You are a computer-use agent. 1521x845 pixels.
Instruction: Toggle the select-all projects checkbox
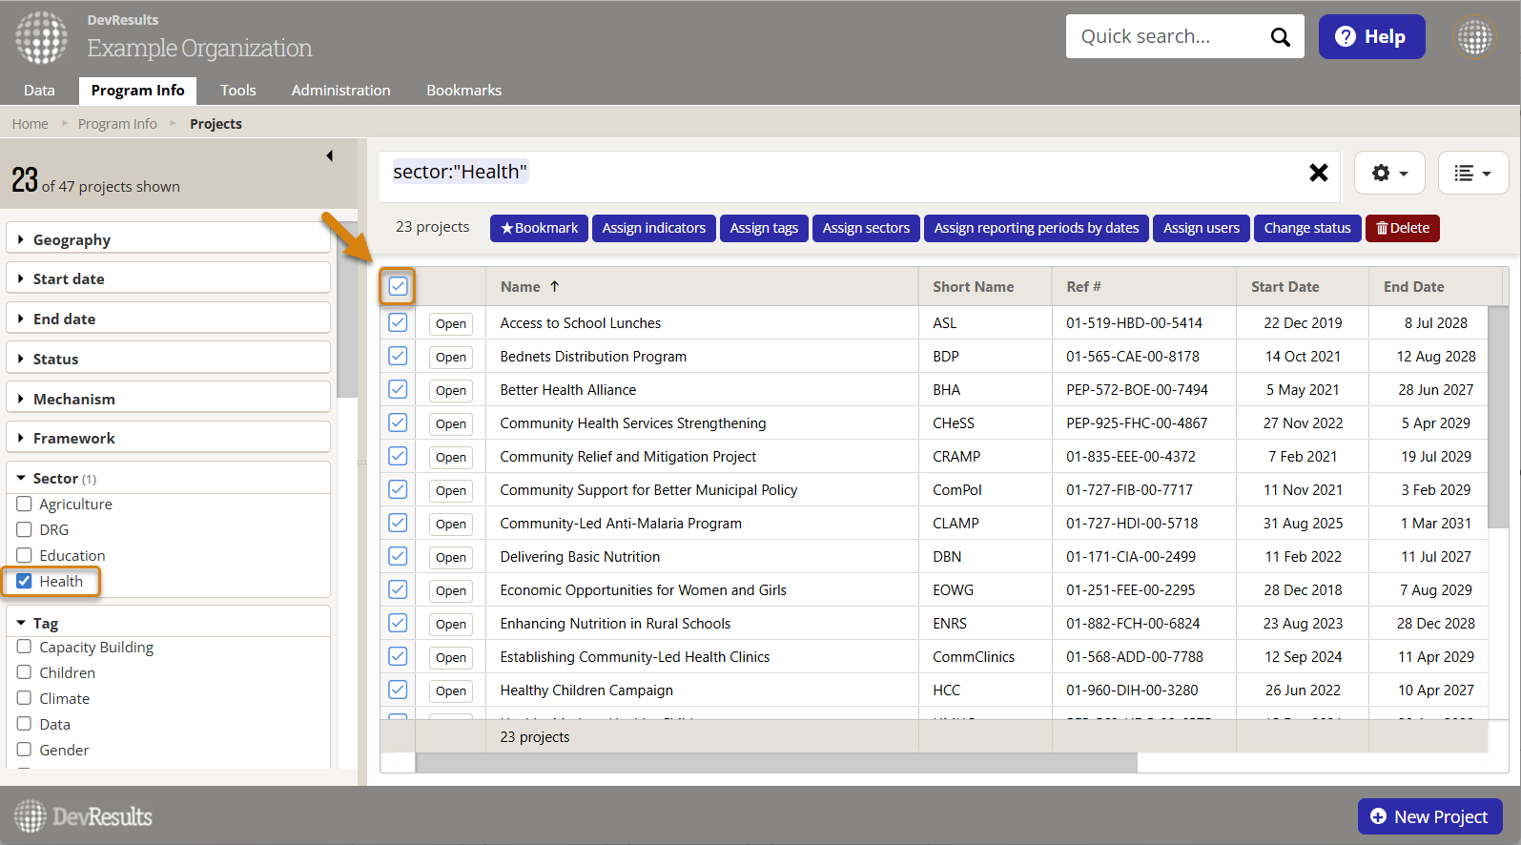[x=398, y=286]
